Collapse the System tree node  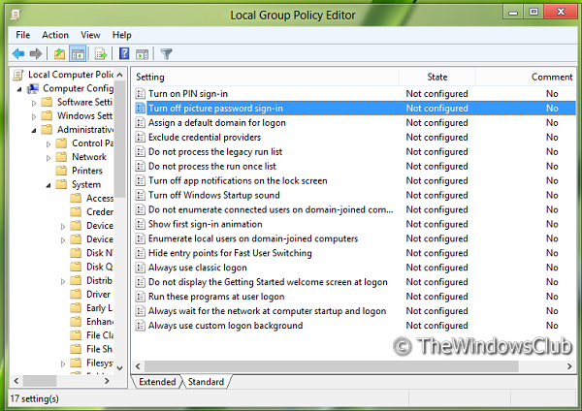[48, 185]
